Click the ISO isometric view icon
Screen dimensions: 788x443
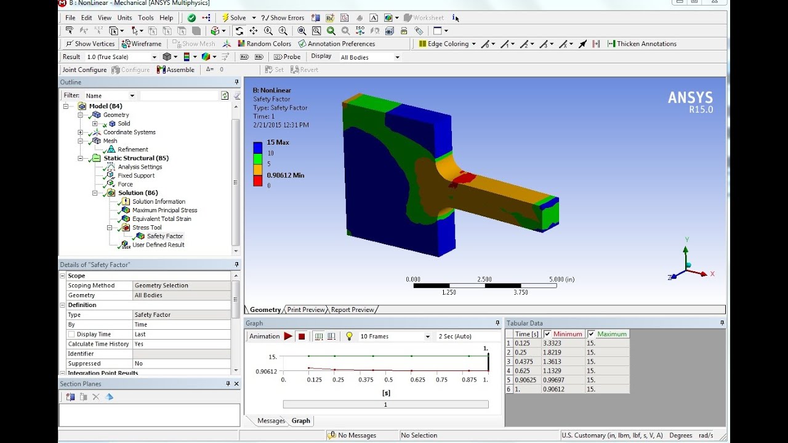coord(360,31)
